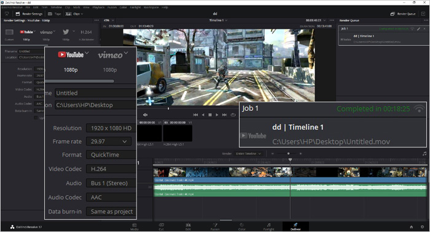This screenshot has height=232, width=430.
Task: Play reverse in the viewer
Action: [203, 114]
